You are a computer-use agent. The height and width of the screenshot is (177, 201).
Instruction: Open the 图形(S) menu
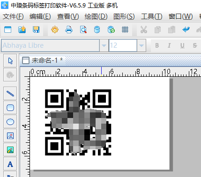[x=124, y=16]
